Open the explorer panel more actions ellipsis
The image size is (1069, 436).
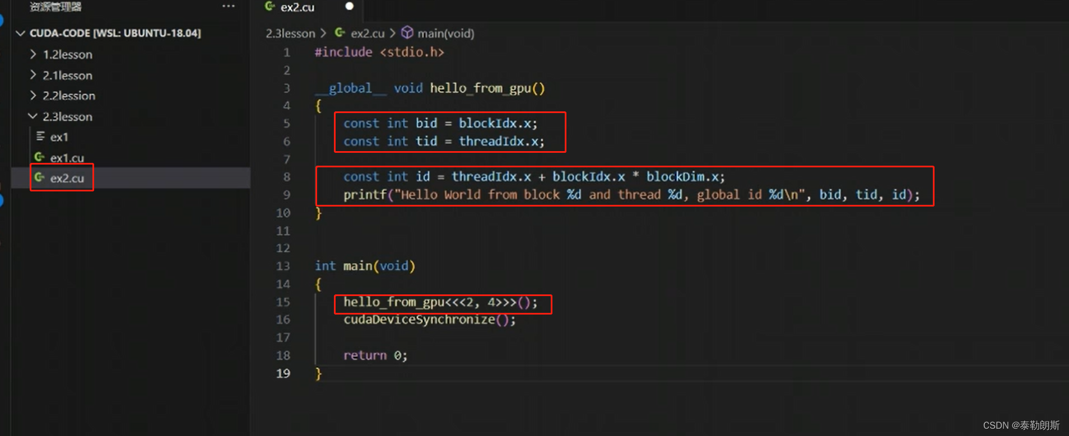point(228,6)
